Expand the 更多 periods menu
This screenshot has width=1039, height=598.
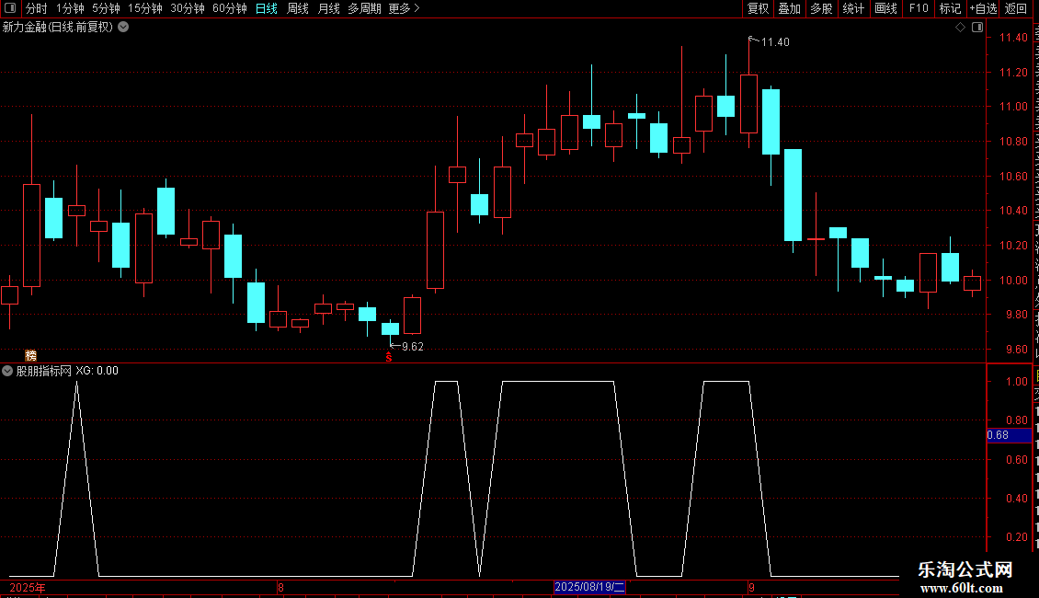pos(405,8)
